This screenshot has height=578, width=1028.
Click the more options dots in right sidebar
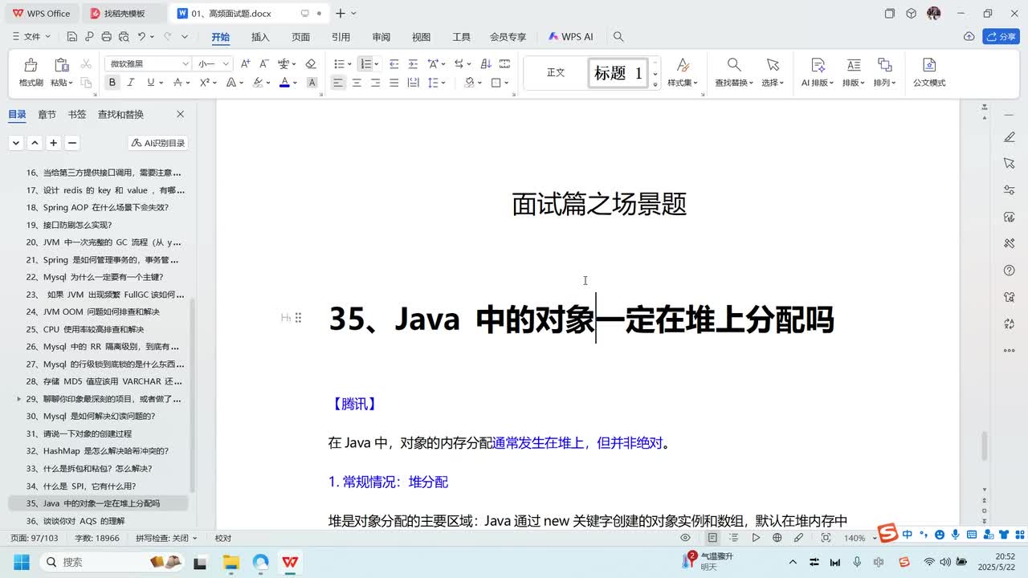point(1010,350)
